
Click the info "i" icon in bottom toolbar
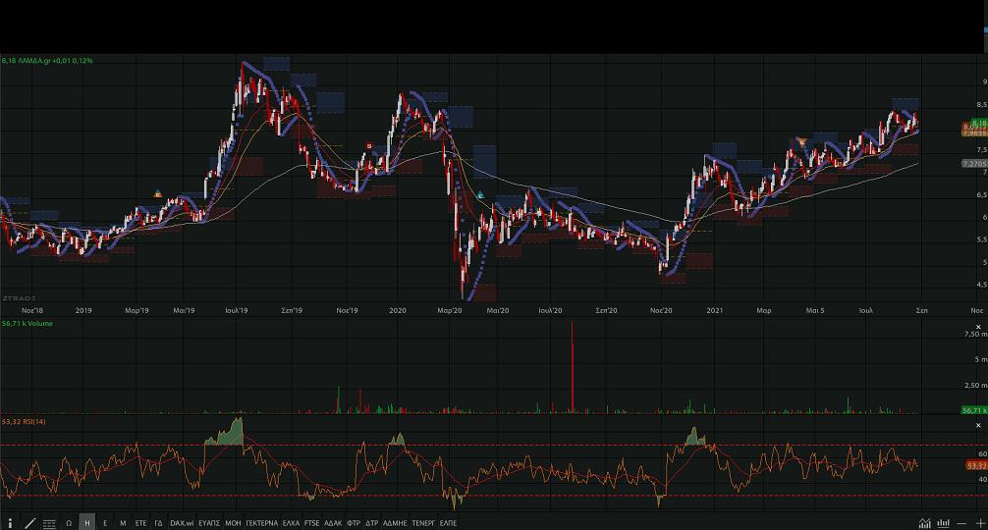coord(11,523)
